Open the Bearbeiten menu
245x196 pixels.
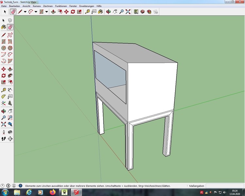pyautogui.click(x=14, y=6)
